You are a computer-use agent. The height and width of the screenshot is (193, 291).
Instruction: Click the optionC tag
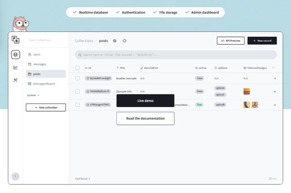[x=220, y=95]
